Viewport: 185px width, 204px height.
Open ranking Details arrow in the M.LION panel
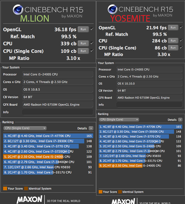(91, 128)
